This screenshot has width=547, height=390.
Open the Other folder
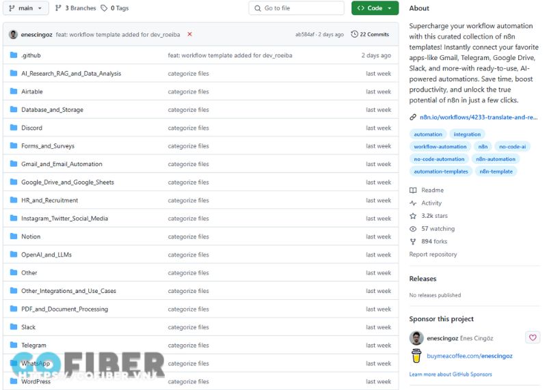(x=29, y=273)
